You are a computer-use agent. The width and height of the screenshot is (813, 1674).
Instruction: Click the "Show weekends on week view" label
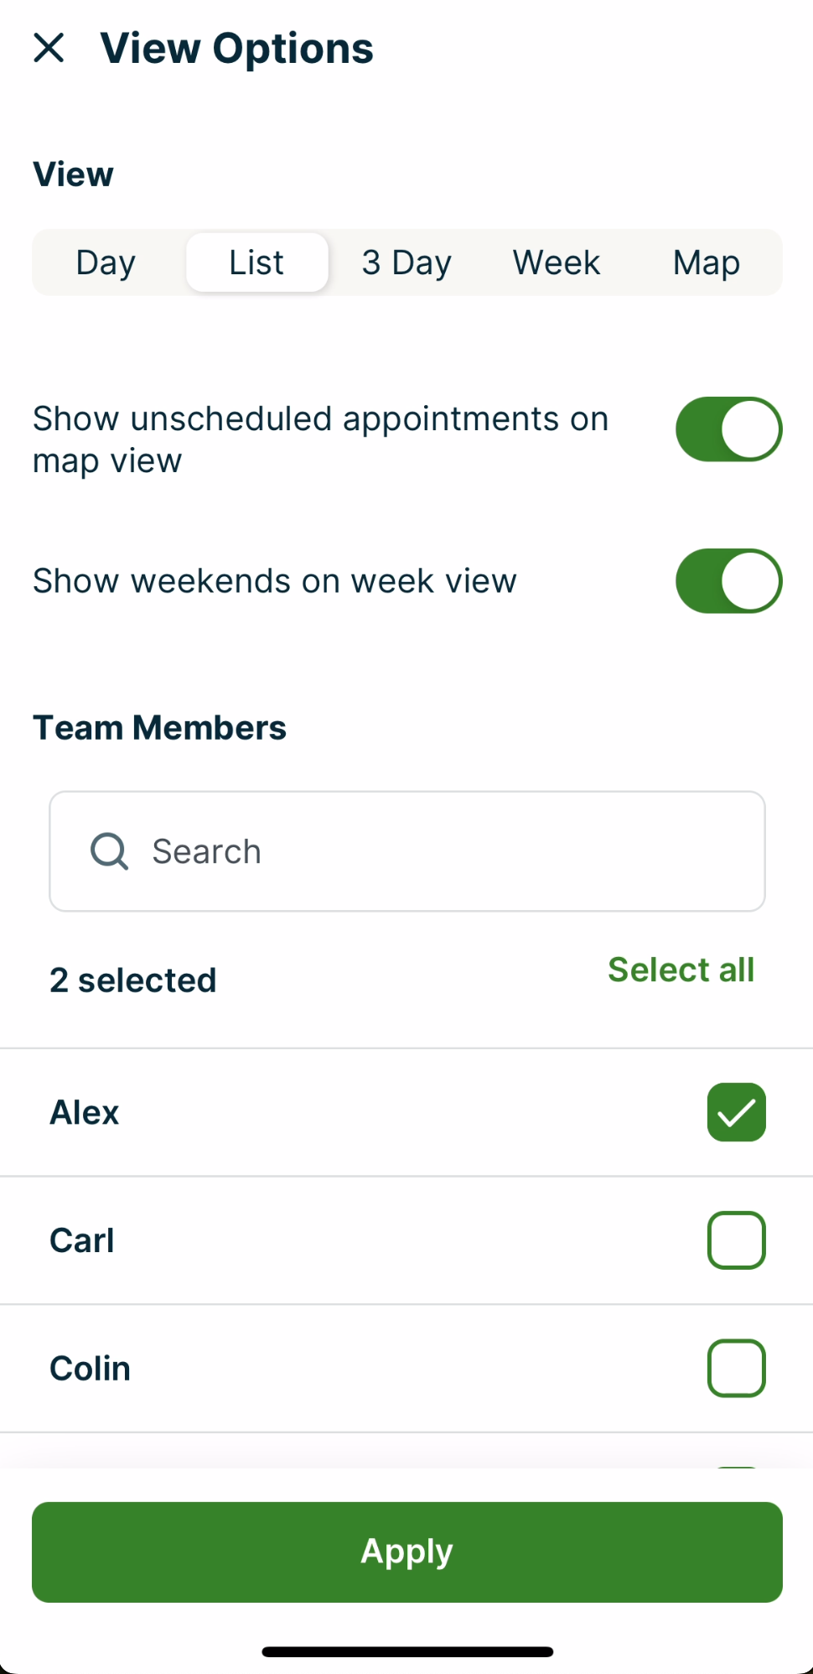[x=274, y=581]
